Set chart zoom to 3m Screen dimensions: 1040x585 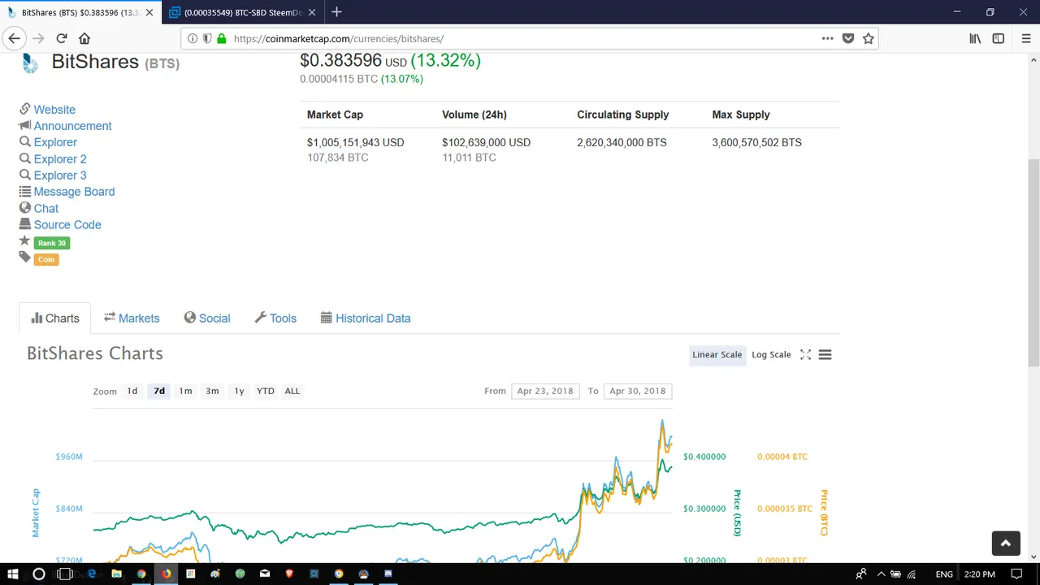pos(212,392)
